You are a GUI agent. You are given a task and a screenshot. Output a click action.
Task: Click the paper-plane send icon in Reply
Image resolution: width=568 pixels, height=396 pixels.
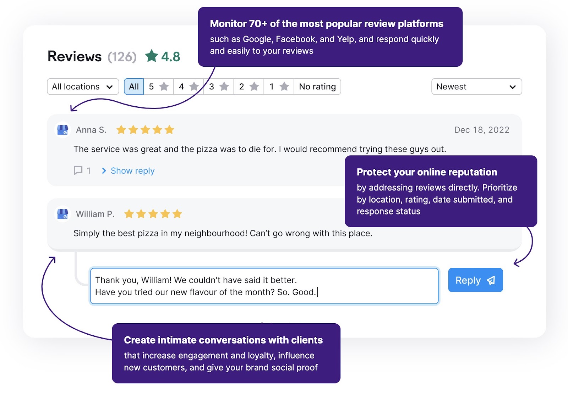pyautogui.click(x=491, y=280)
